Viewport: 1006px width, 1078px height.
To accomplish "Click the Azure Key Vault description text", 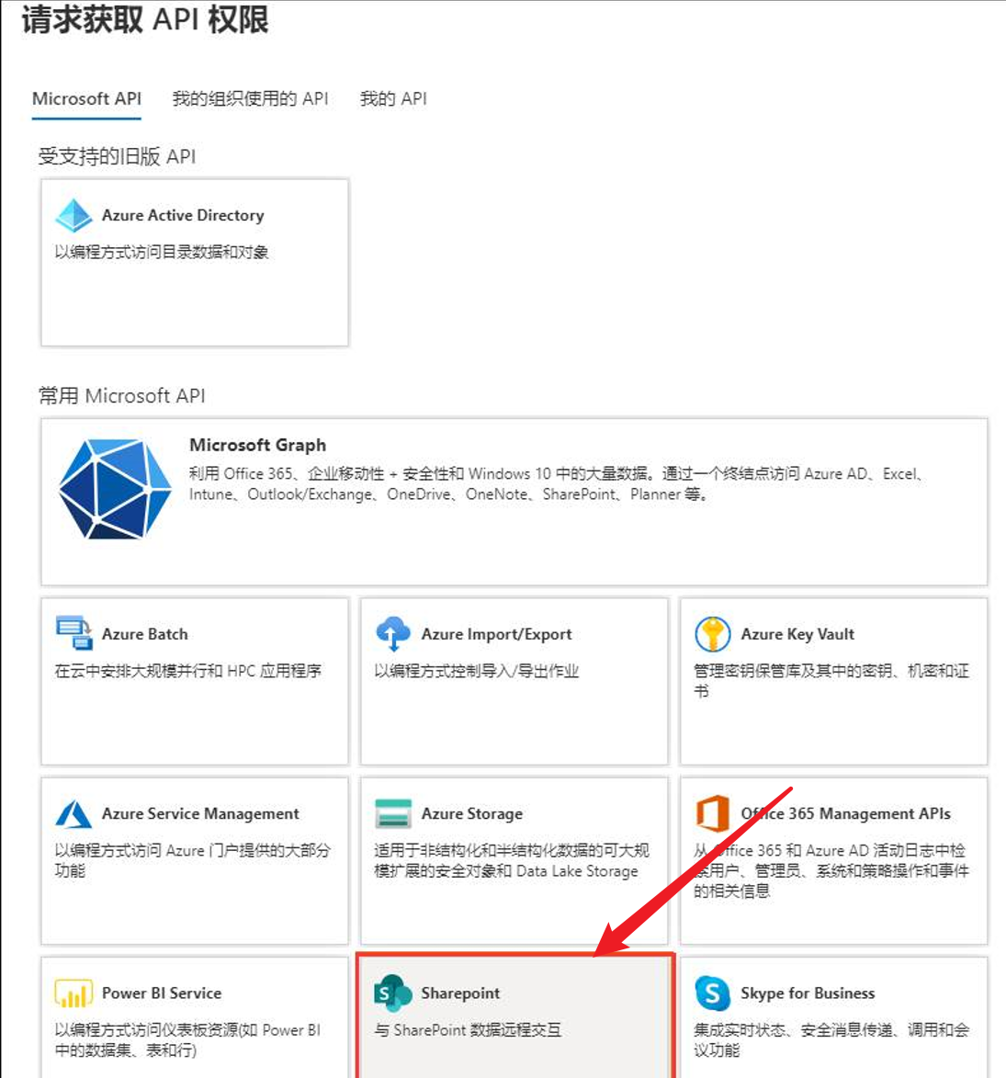I will pyautogui.click(x=831, y=681).
